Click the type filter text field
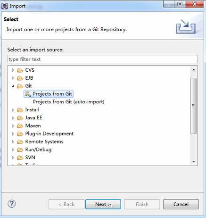This screenshot has height=218, width=206. [x=102, y=59]
